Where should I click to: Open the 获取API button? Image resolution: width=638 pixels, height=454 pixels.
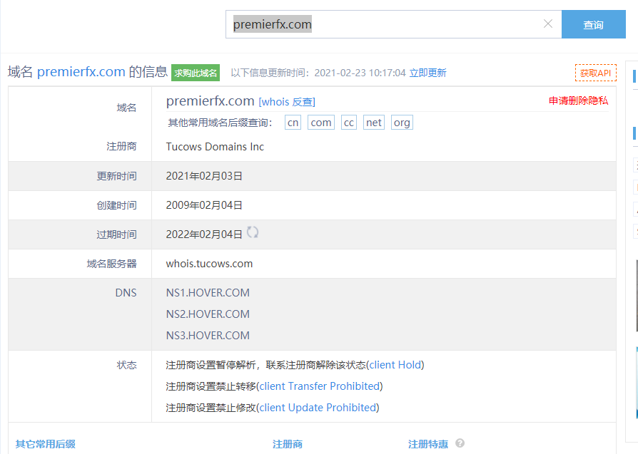point(594,73)
